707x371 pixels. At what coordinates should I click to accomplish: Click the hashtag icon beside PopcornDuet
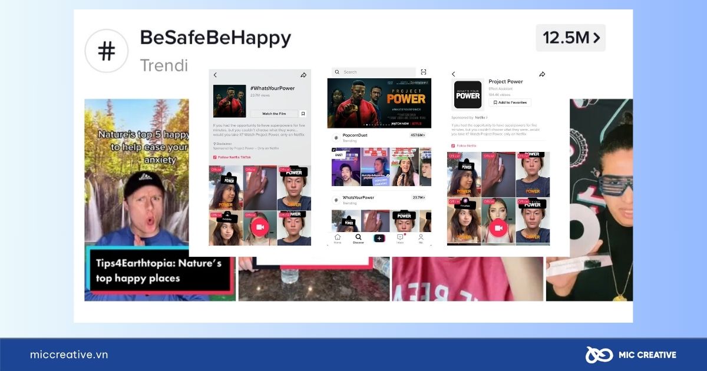coord(336,137)
